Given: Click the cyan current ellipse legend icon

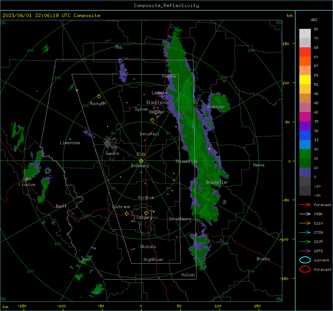Looking at the screenshot, I should [x=305, y=260].
